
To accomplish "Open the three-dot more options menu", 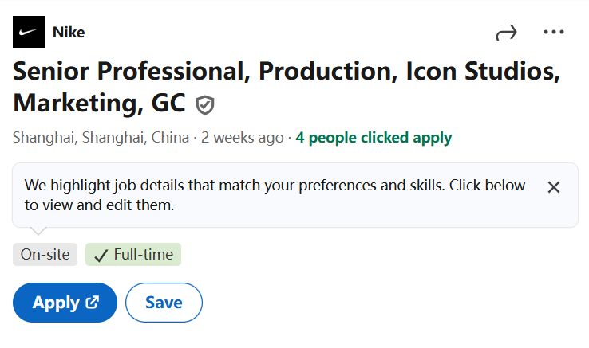I will 554,32.
